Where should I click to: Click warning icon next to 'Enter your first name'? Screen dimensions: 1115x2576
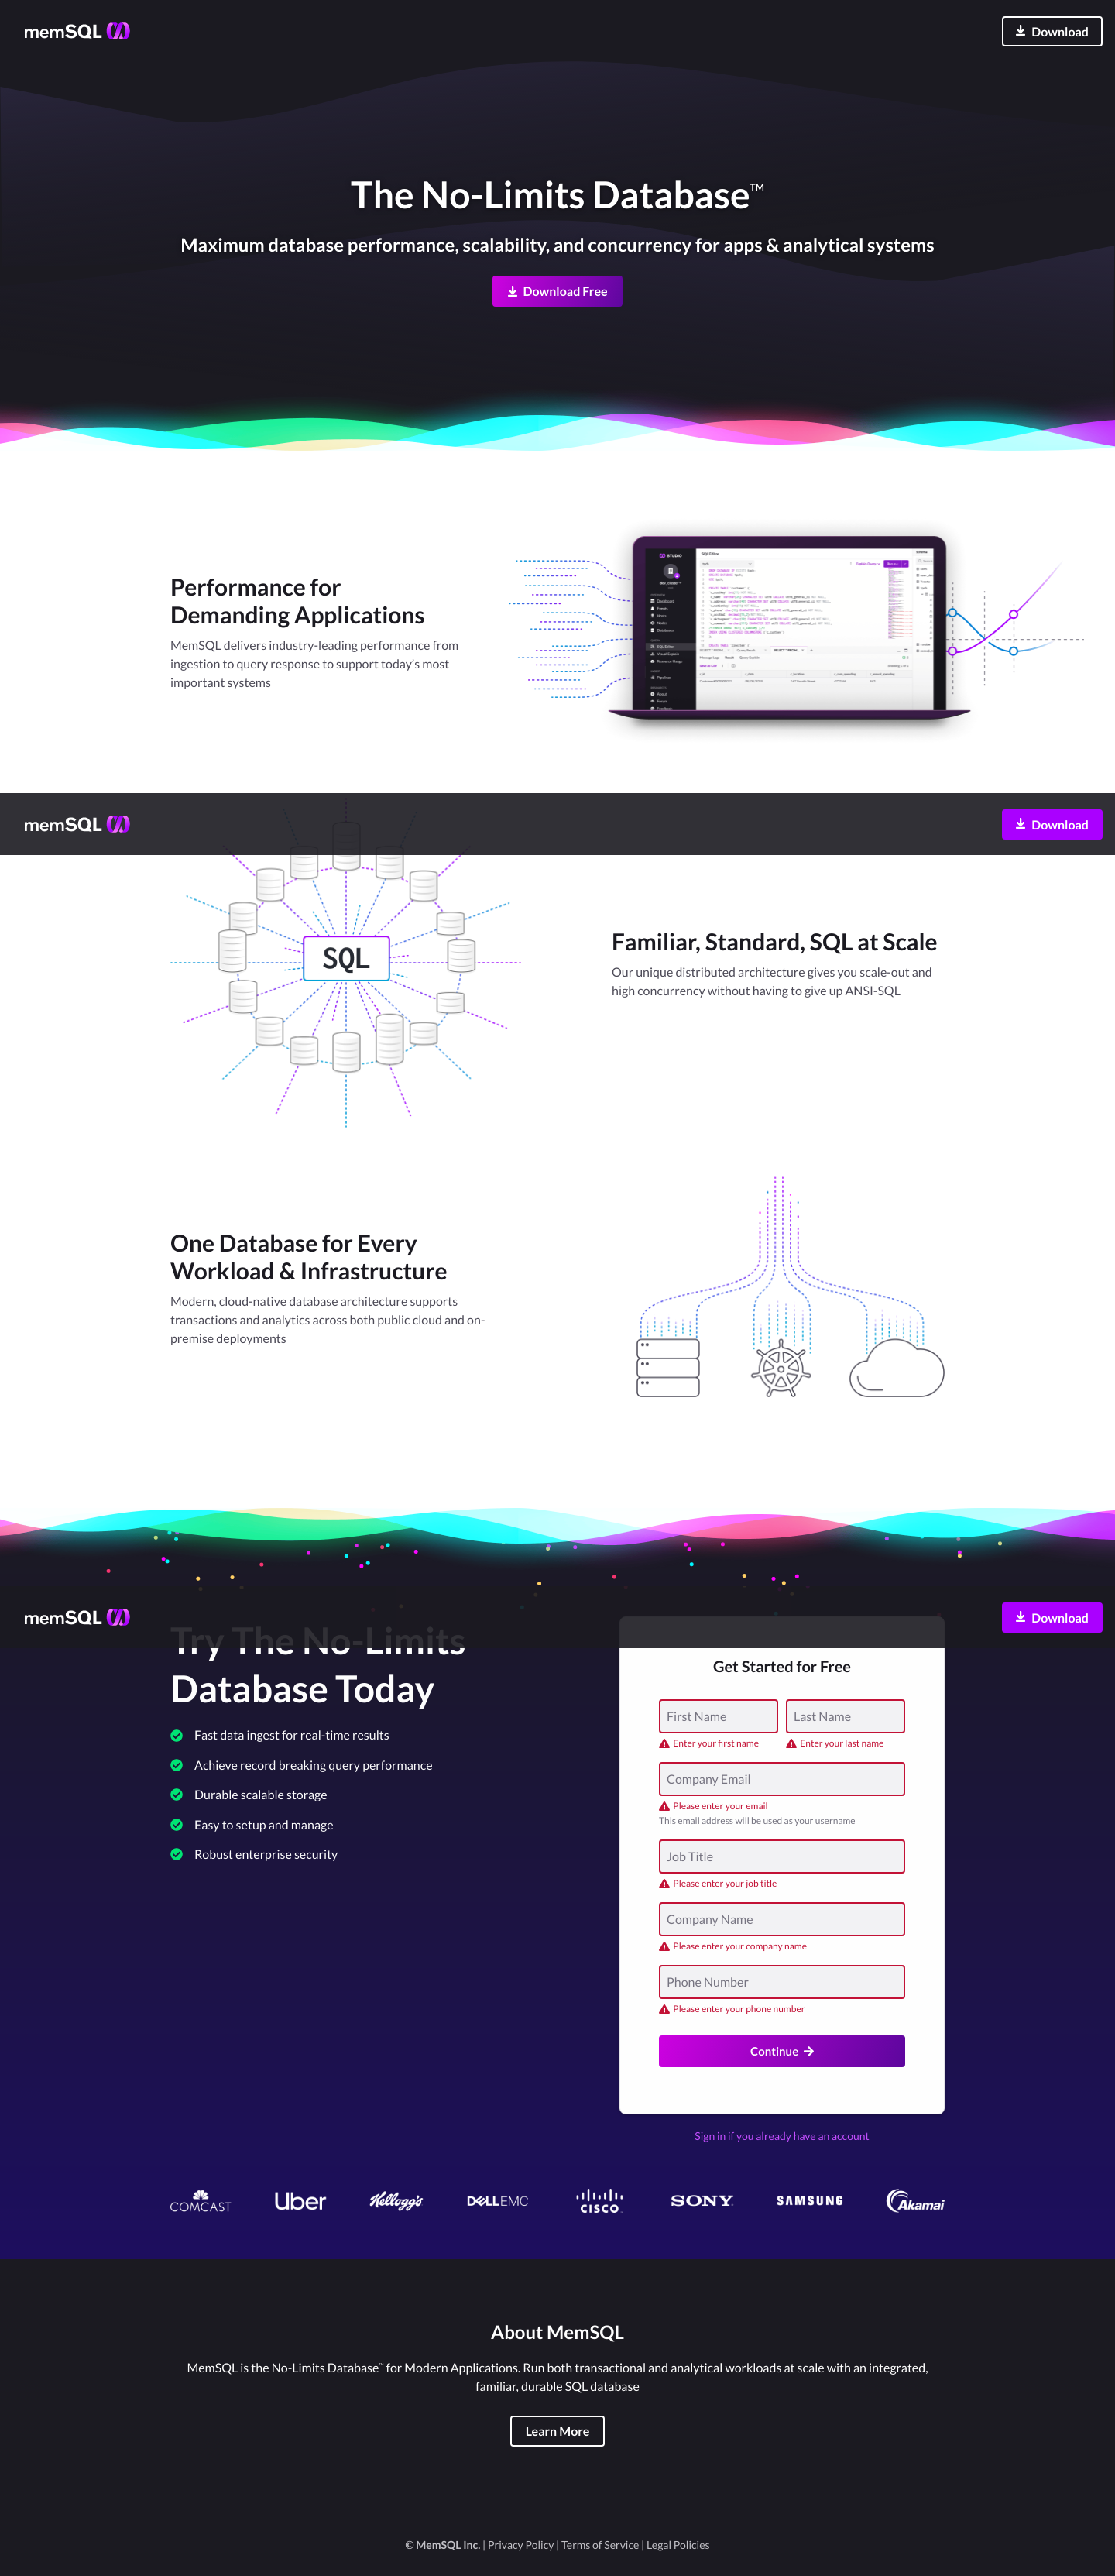tap(664, 1743)
